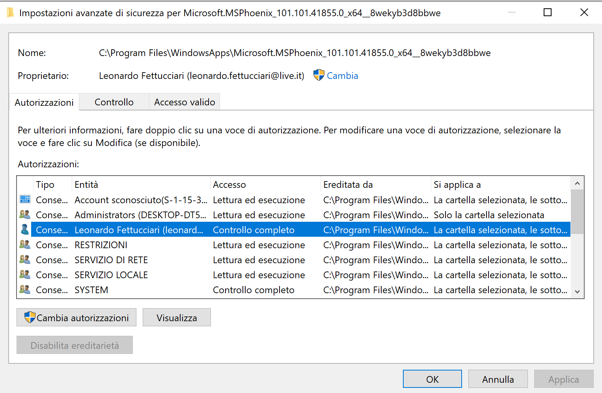Click the list scrollbar's down arrow
The height and width of the screenshot is (393, 602).
coord(577,292)
